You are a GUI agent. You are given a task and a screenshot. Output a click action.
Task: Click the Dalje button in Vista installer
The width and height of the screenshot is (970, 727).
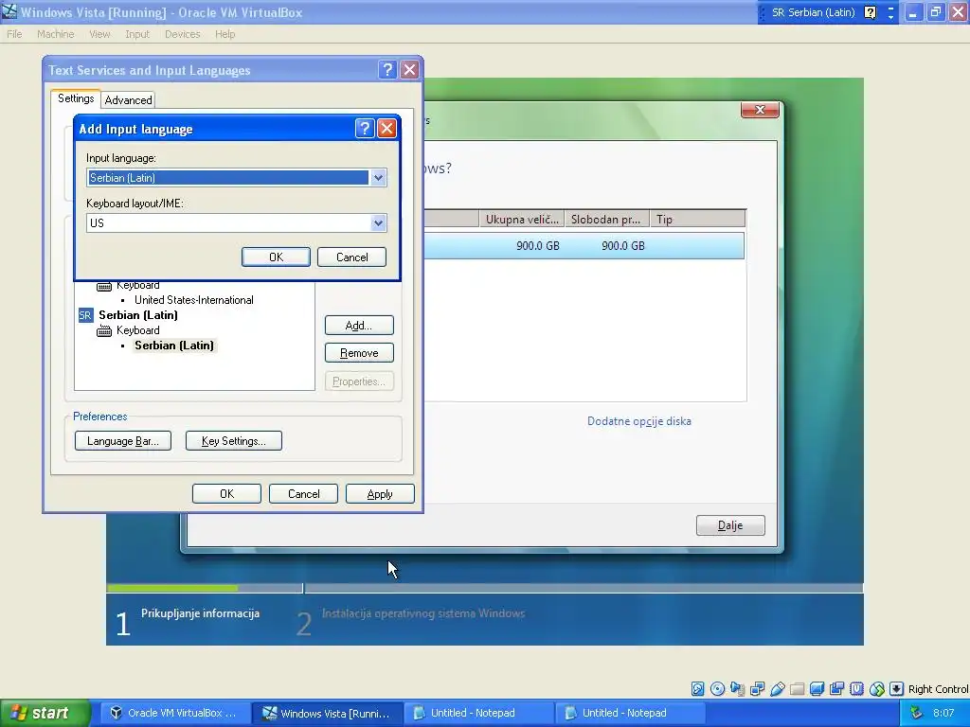(x=730, y=525)
